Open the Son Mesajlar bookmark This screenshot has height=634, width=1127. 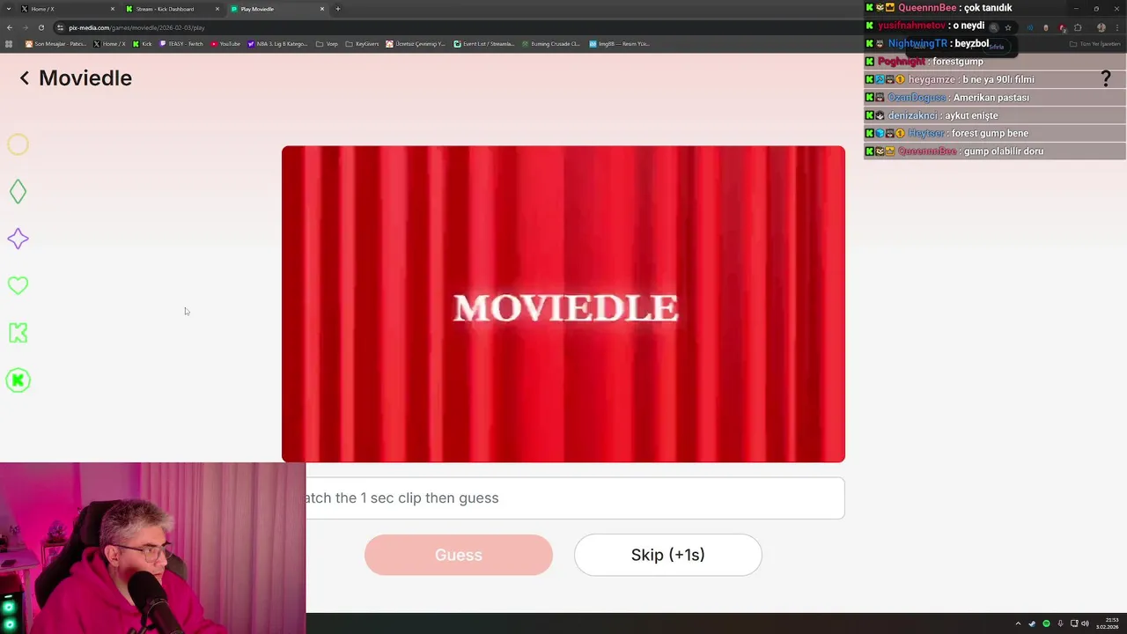click(55, 44)
